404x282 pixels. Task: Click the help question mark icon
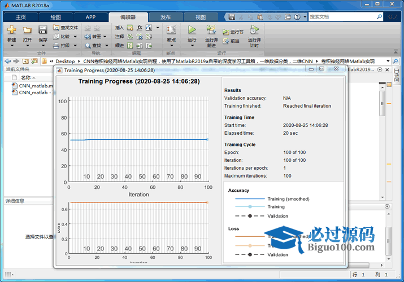297,17
